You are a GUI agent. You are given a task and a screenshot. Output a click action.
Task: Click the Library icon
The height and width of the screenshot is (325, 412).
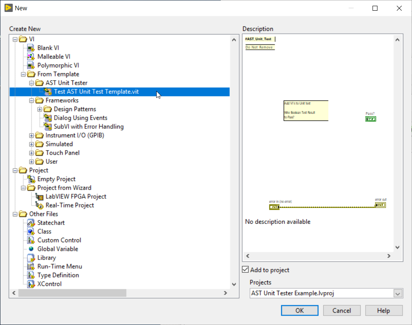coord(31,258)
